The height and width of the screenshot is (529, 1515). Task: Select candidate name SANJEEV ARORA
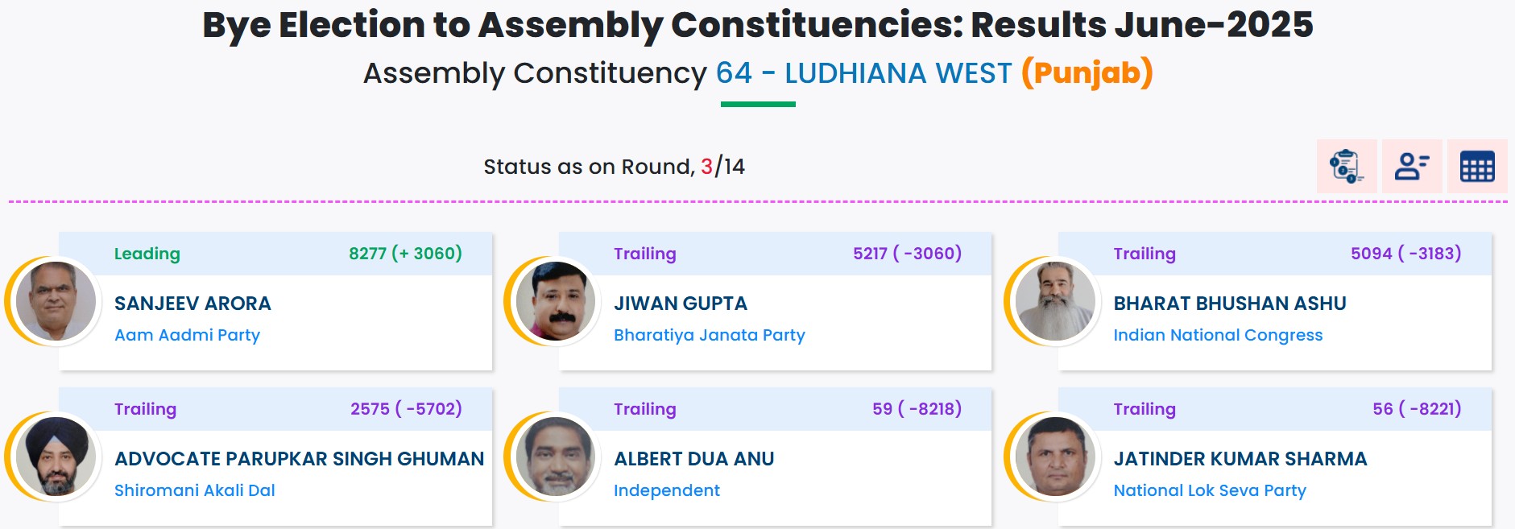[x=192, y=304]
